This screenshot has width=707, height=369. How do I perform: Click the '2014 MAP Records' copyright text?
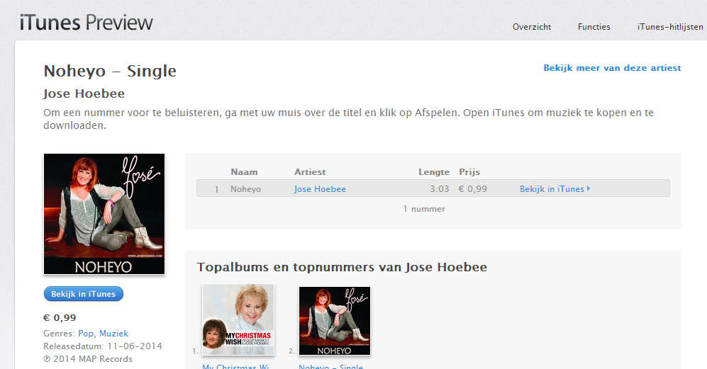(88, 359)
